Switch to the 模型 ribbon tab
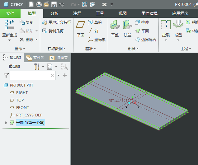Viewport: 198px width, 165px height. click(x=32, y=13)
